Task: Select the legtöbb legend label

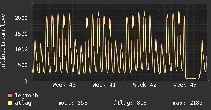Action: pyautogui.click(x=26, y=96)
